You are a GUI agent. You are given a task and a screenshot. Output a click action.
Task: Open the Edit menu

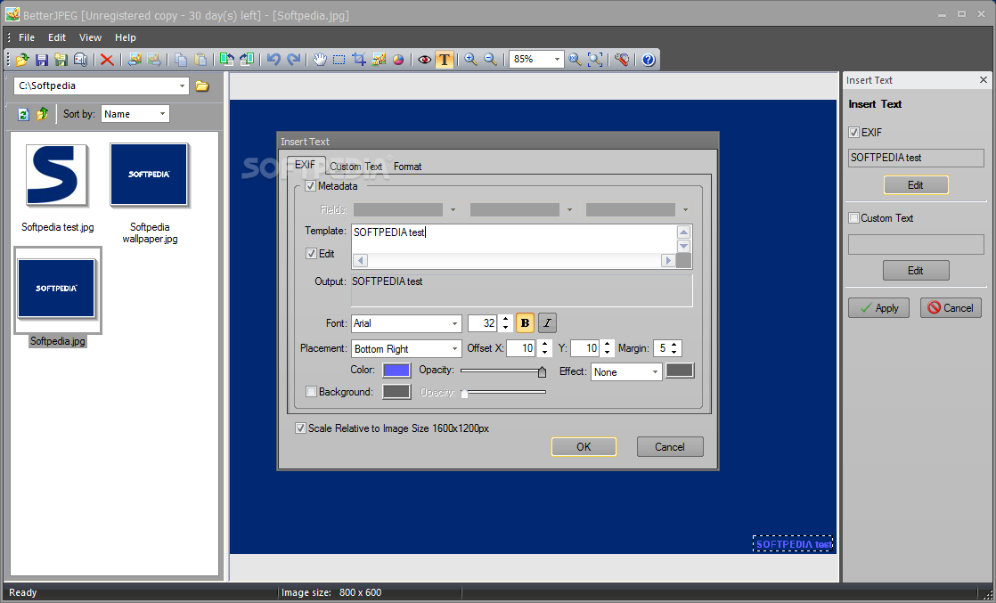pyautogui.click(x=57, y=37)
